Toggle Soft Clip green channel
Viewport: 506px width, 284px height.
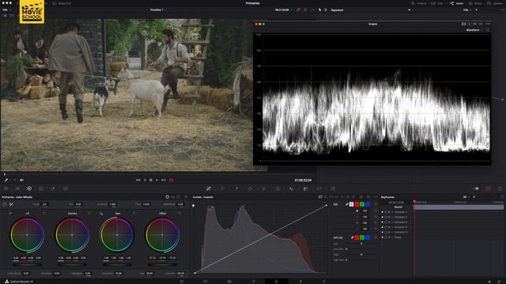click(362, 237)
